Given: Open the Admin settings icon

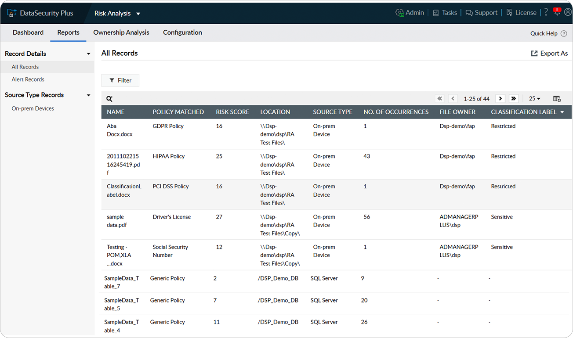Looking at the screenshot, I should [x=399, y=13].
